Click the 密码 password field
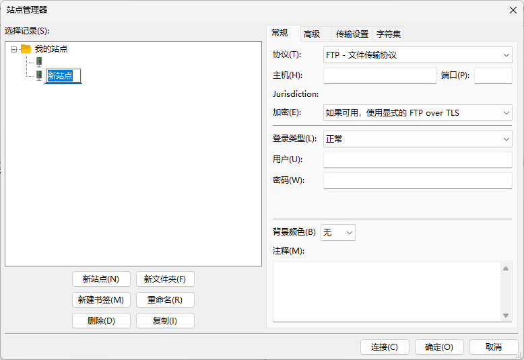Viewport: 524px width, 360px height. 418,180
